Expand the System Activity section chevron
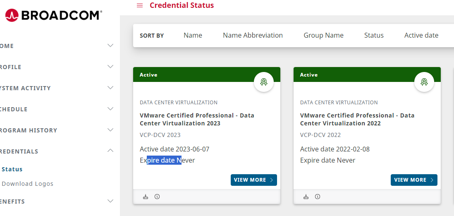 coord(110,88)
